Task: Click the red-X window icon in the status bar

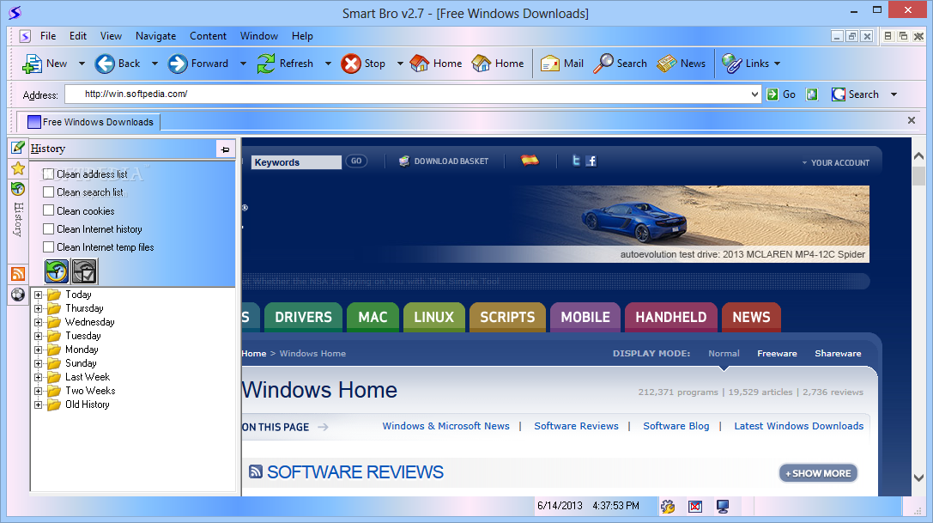Action: [x=695, y=507]
